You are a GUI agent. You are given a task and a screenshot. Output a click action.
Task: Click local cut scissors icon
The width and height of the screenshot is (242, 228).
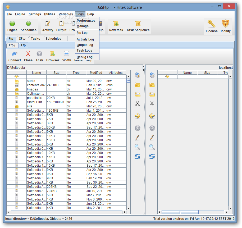click(137, 104)
